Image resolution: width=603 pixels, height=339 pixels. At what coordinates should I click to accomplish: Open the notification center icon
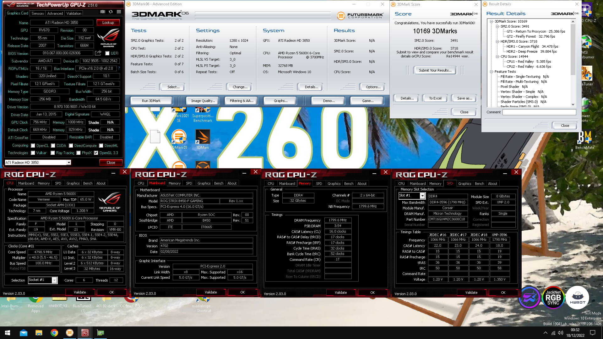(593, 333)
